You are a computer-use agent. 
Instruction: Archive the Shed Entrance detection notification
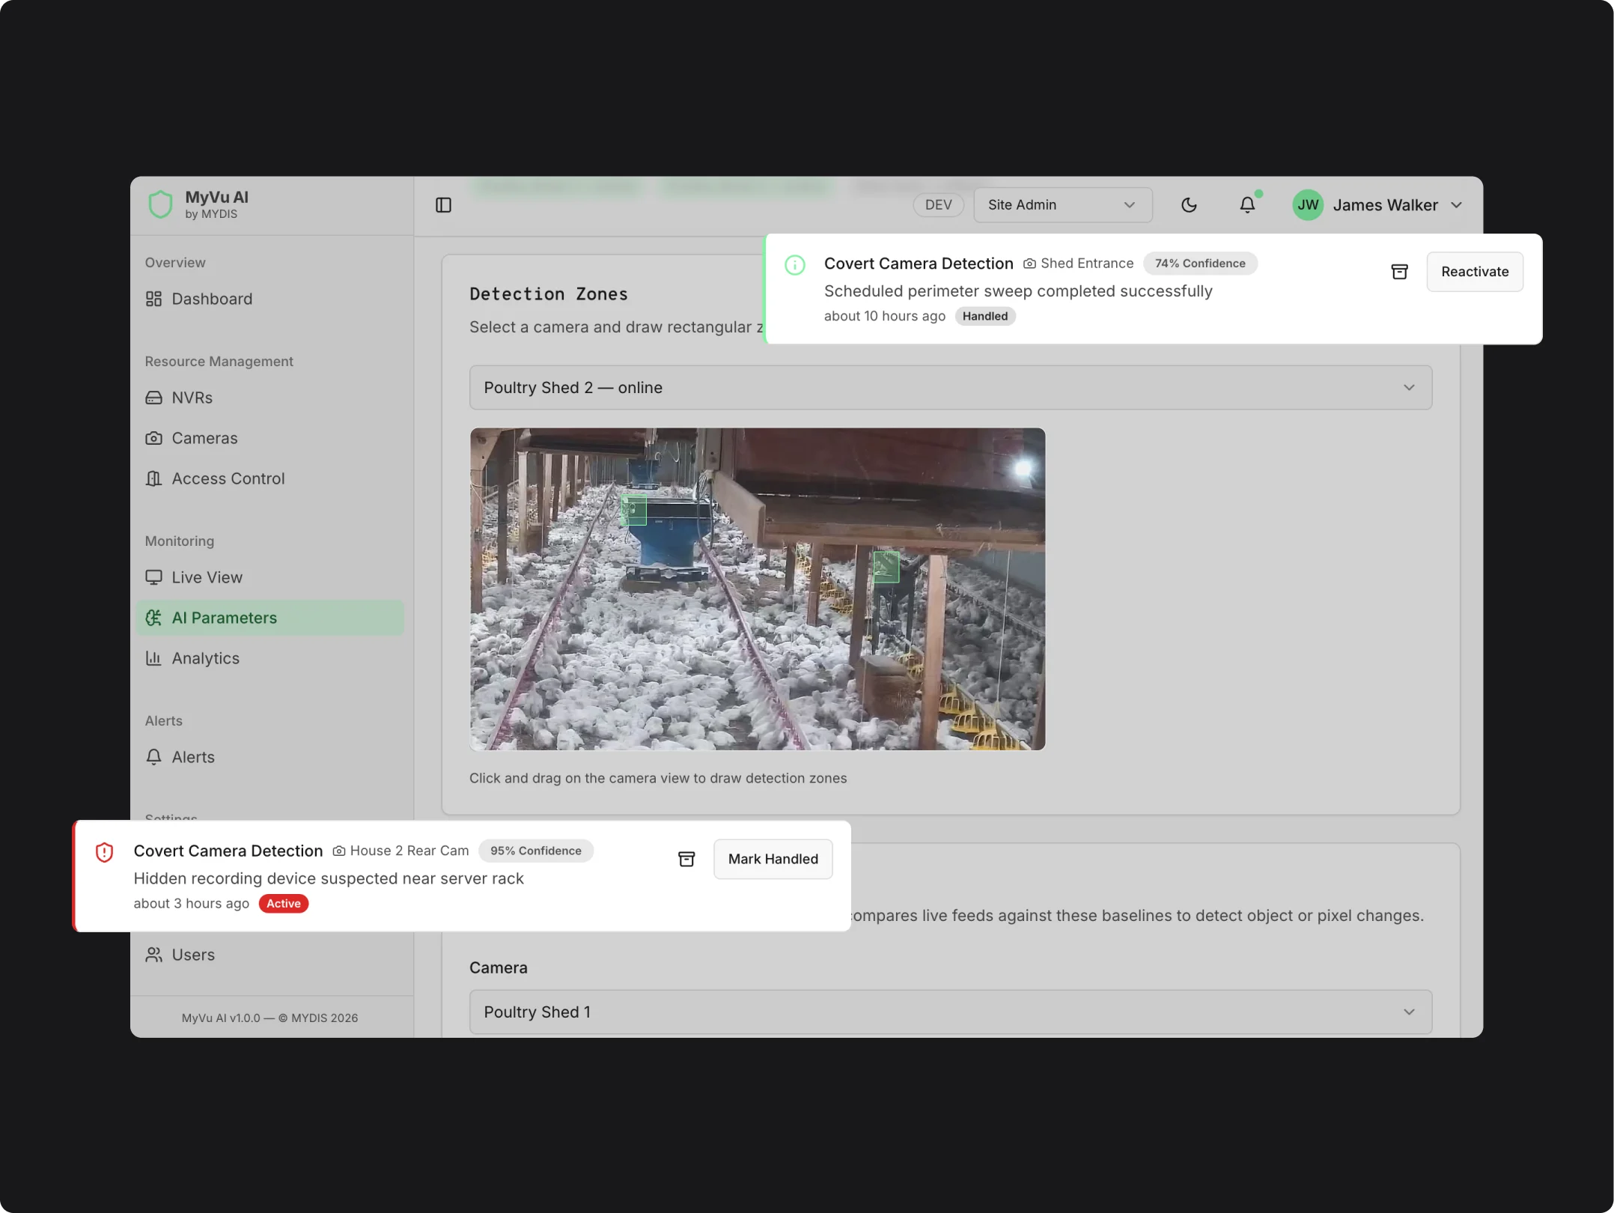coord(1399,272)
